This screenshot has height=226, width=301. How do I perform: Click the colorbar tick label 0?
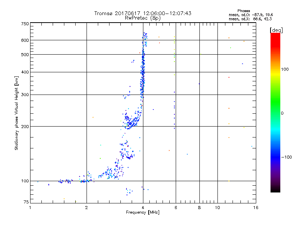coord(282,113)
